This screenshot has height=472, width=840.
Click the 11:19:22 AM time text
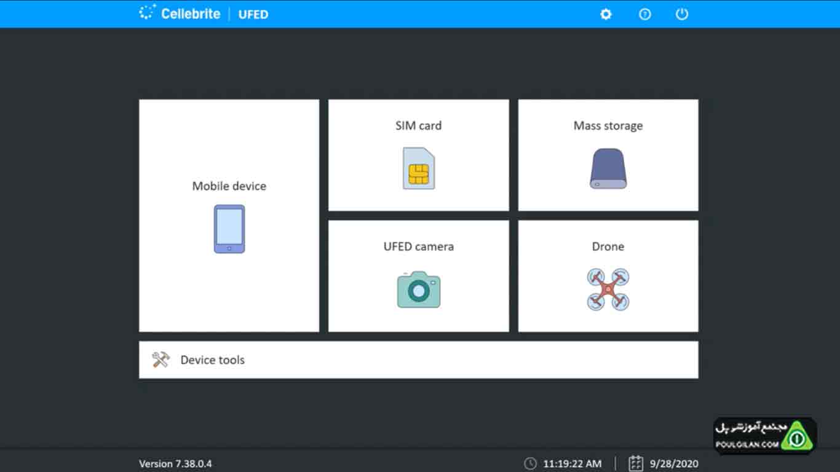[x=573, y=464]
